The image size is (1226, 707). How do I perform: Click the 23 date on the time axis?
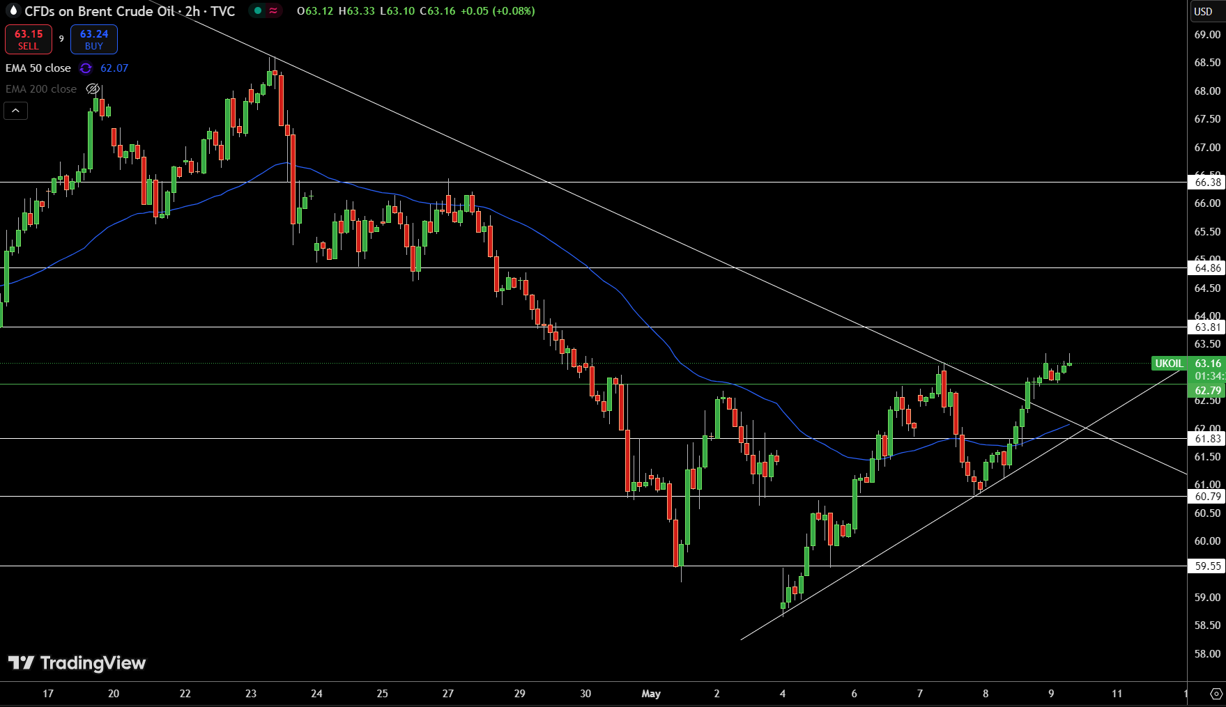(251, 694)
